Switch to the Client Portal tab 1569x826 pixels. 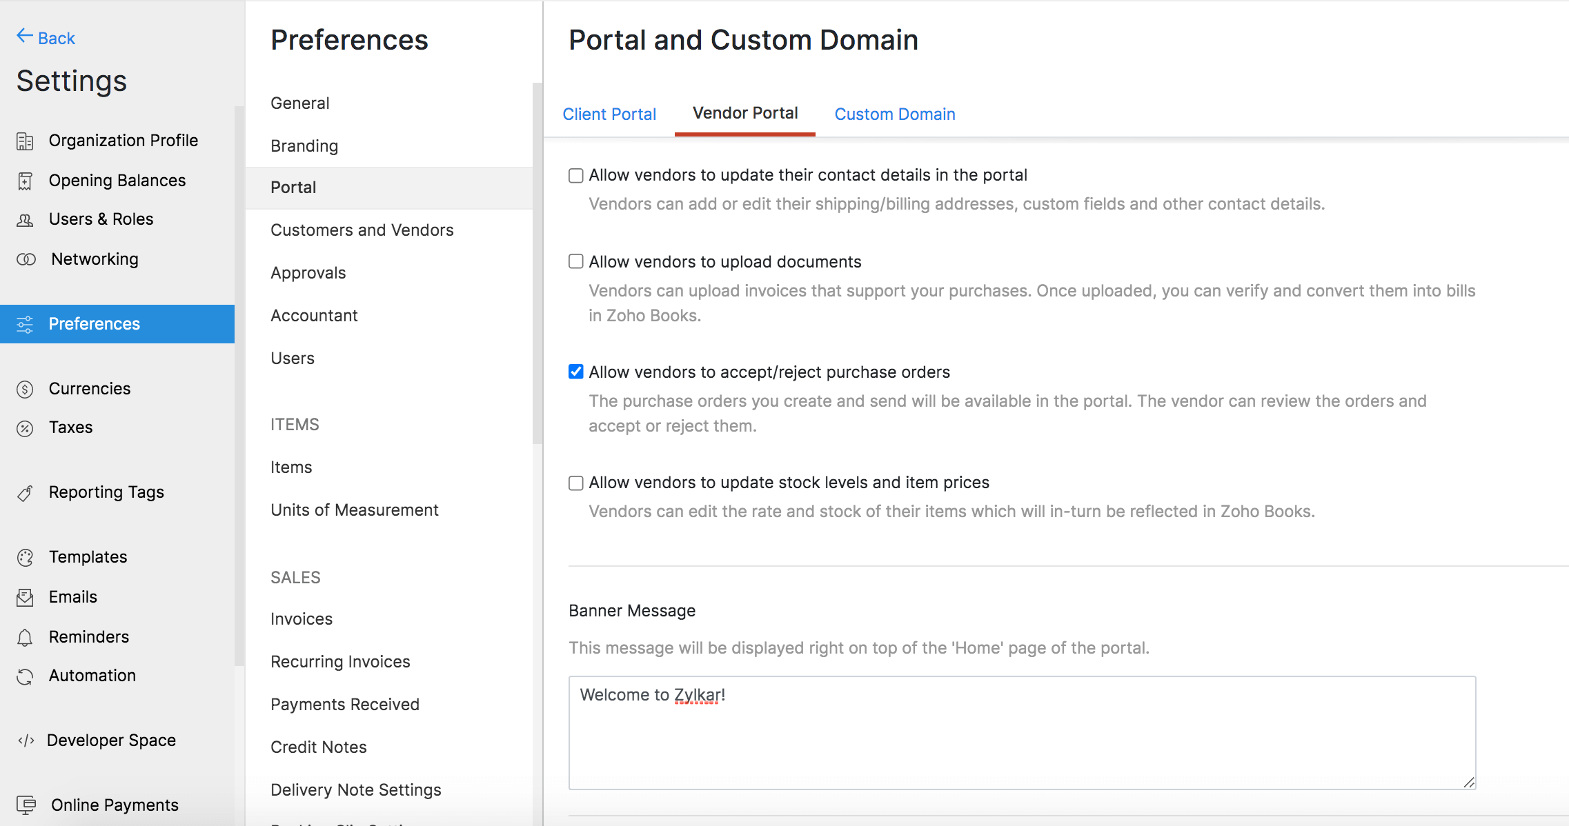[609, 114]
